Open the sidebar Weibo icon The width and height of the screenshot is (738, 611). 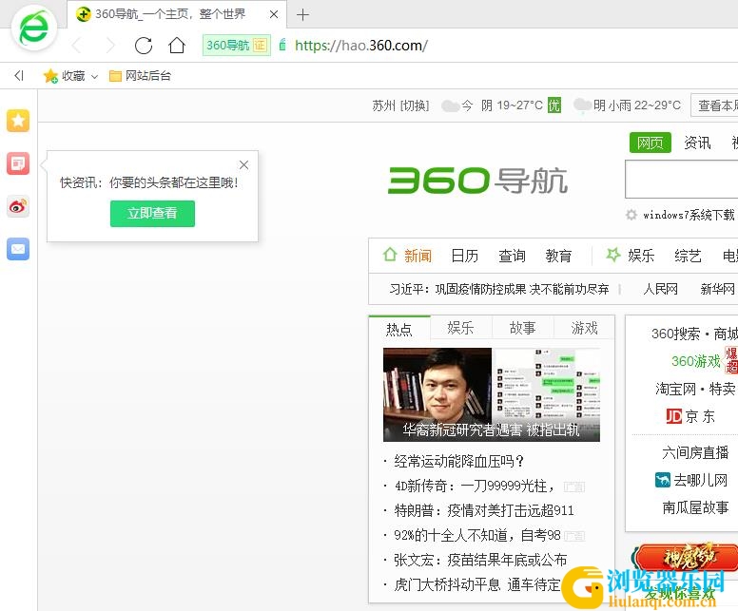(18, 206)
